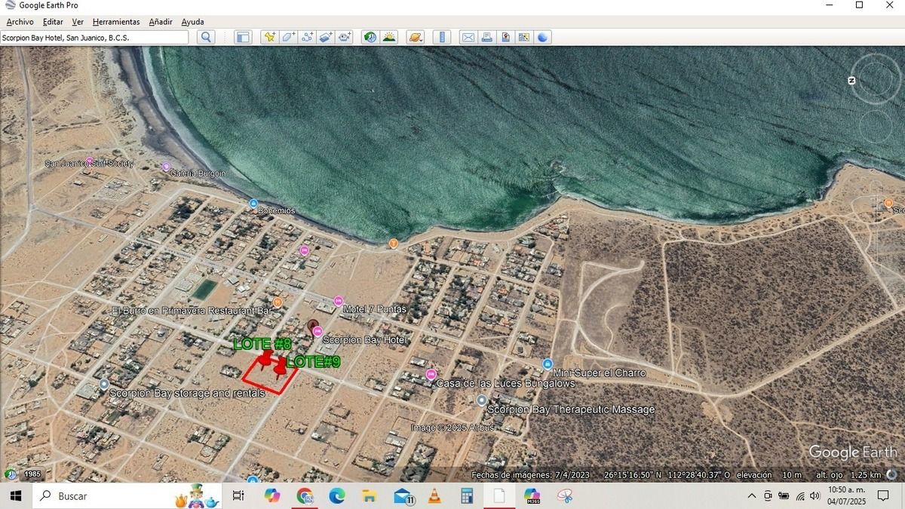Image resolution: width=905 pixels, height=509 pixels.
Task: Show hidden system tray icons
Action: click(x=751, y=495)
